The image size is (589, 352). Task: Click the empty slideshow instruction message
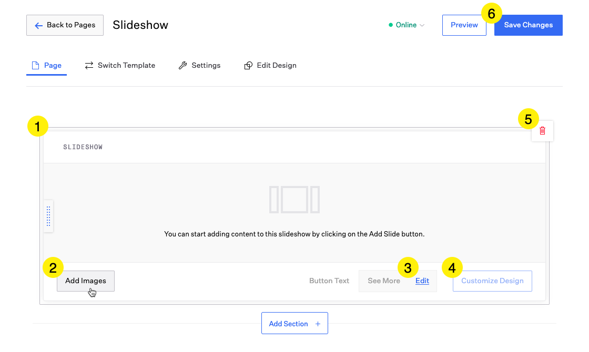click(x=294, y=234)
